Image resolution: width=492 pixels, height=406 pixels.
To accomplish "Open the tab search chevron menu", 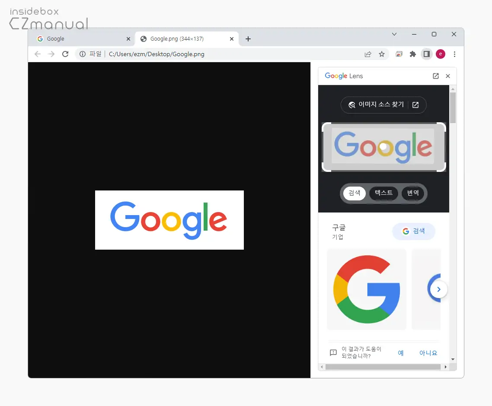I will pos(394,34).
